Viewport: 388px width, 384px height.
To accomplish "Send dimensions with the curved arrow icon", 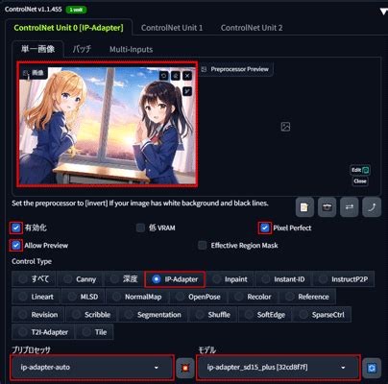I will point(372,207).
